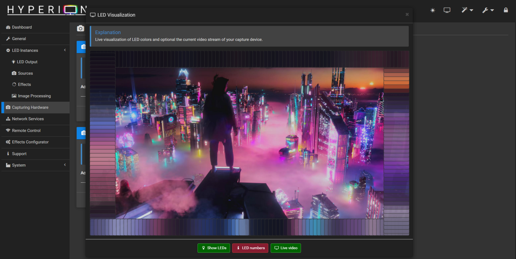Click the camera icon beside the sidebar
This screenshot has height=259, width=516.
point(80,28)
